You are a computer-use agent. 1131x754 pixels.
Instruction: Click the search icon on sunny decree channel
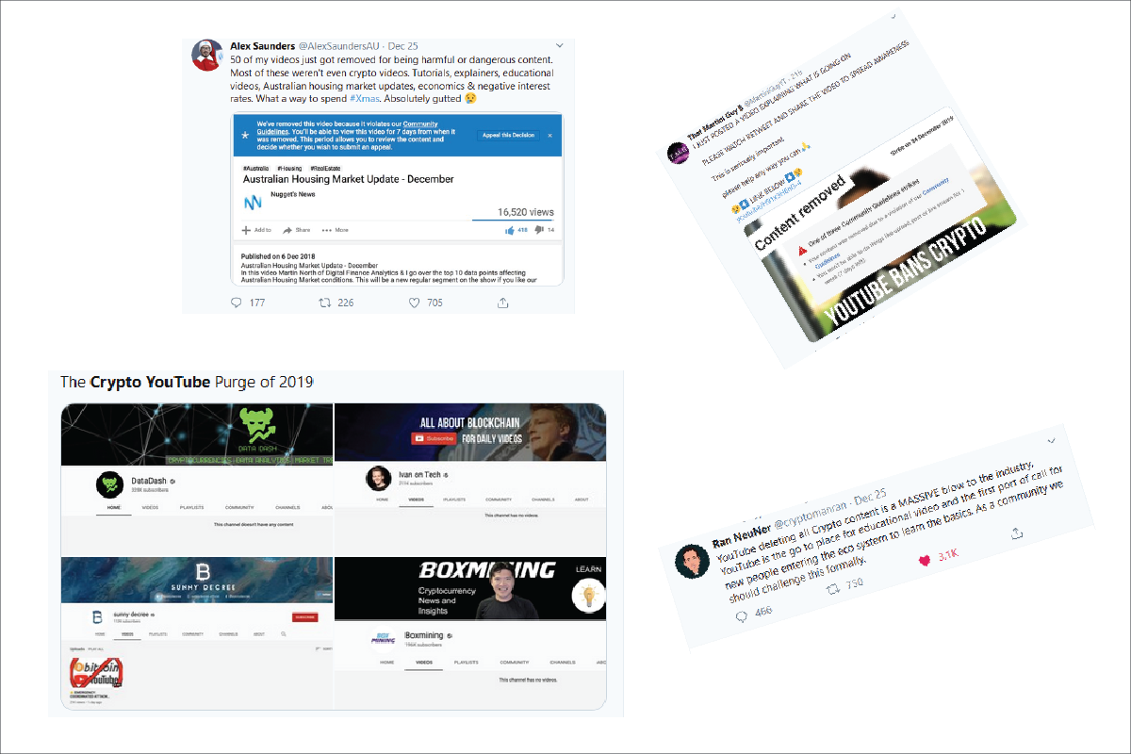tap(284, 634)
